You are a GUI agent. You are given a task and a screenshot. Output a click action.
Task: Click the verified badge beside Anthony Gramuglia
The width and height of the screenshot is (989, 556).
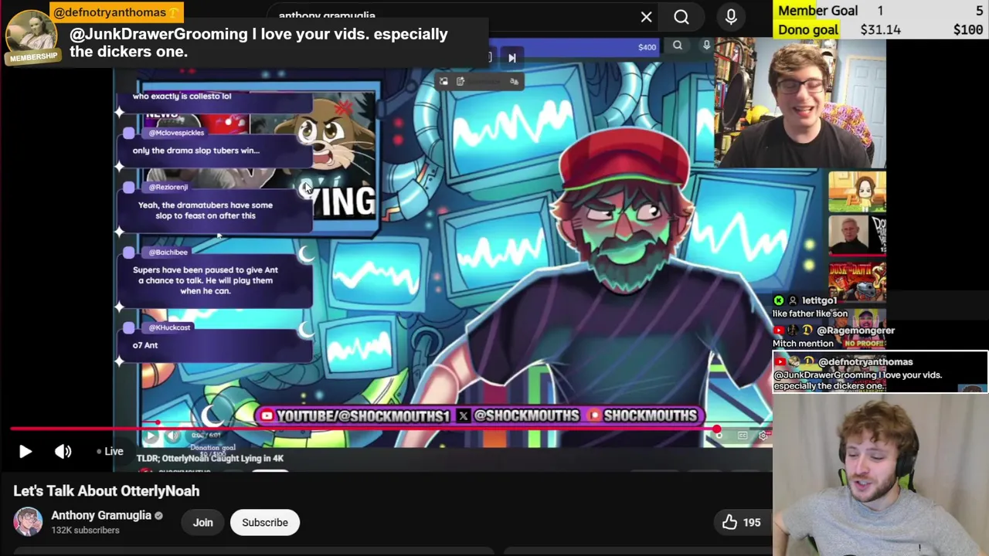click(x=158, y=516)
